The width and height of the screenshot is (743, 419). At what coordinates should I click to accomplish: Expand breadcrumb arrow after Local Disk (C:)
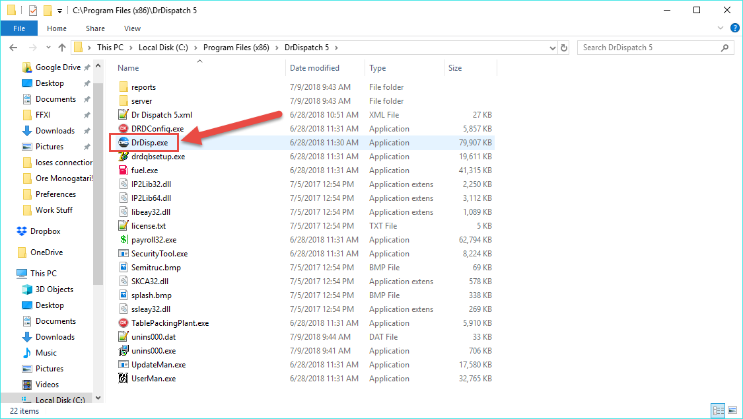[195, 48]
